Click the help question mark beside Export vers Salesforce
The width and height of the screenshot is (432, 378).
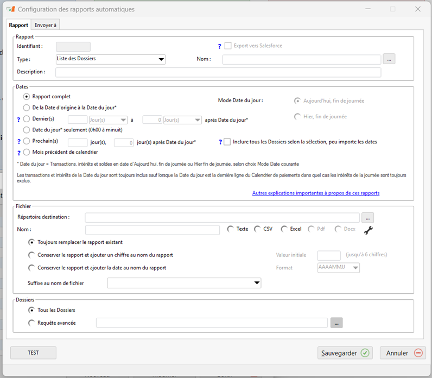point(219,46)
